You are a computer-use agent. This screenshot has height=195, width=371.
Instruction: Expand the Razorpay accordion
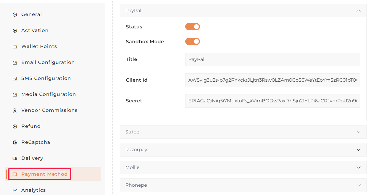359,150
